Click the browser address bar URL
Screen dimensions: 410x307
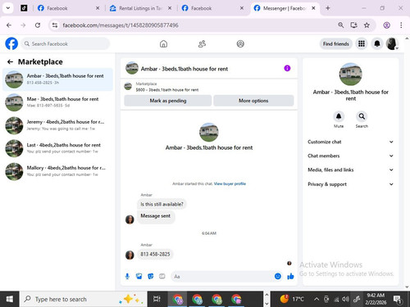tap(121, 25)
